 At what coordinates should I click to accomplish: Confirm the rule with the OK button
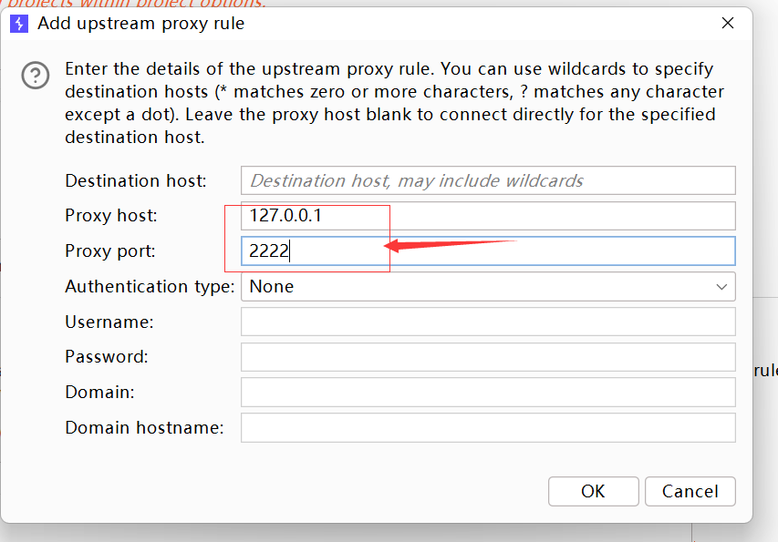pos(593,492)
